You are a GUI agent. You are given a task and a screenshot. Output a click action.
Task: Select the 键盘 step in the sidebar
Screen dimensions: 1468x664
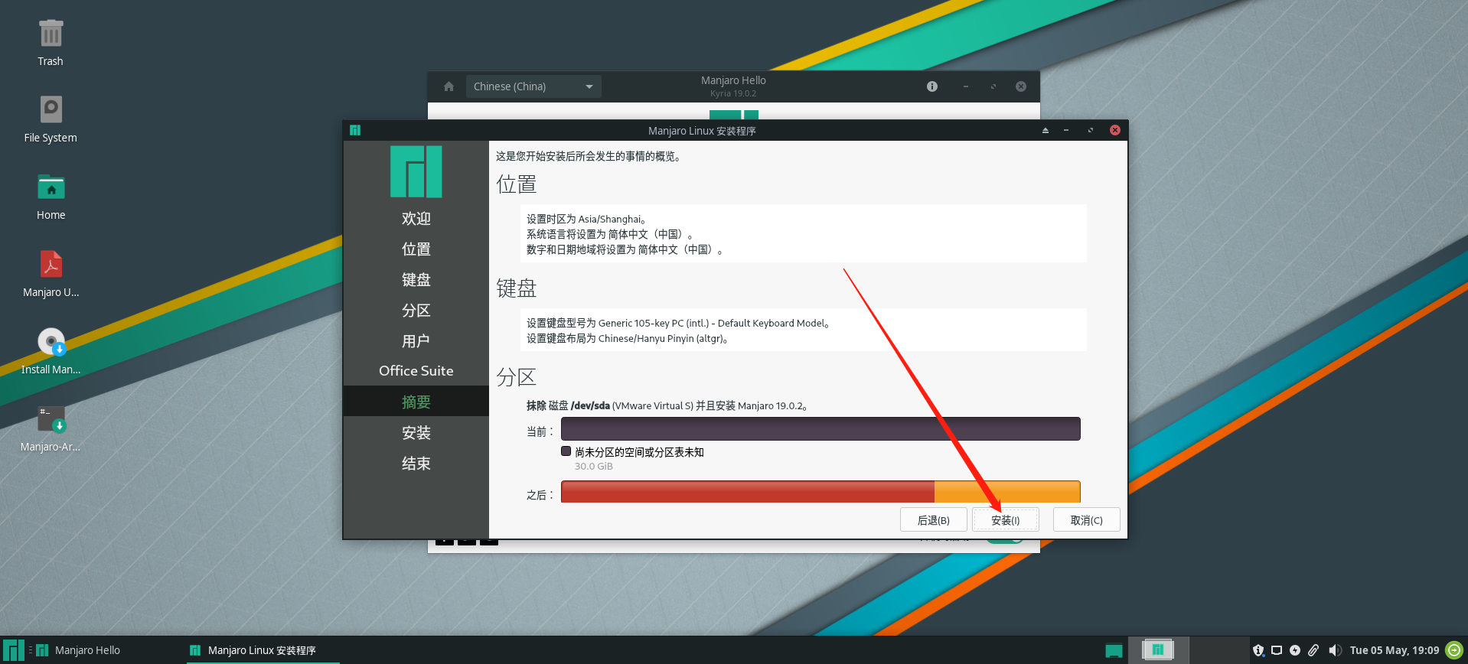[416, 280]
